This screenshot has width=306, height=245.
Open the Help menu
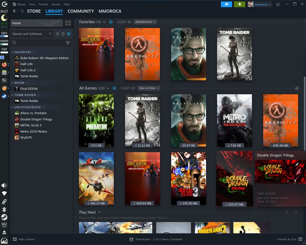pos(67,4)
